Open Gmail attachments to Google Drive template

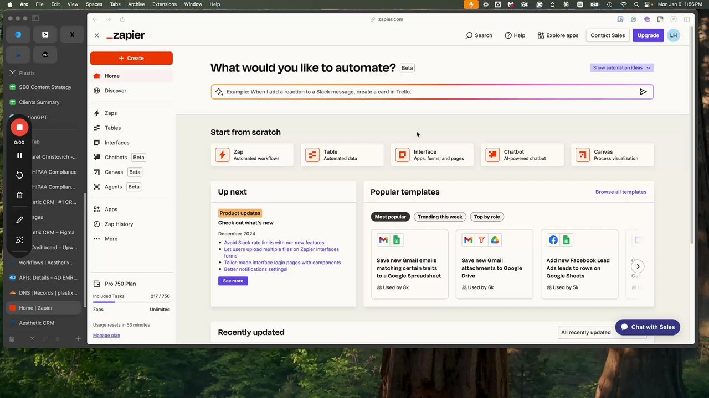494,264
